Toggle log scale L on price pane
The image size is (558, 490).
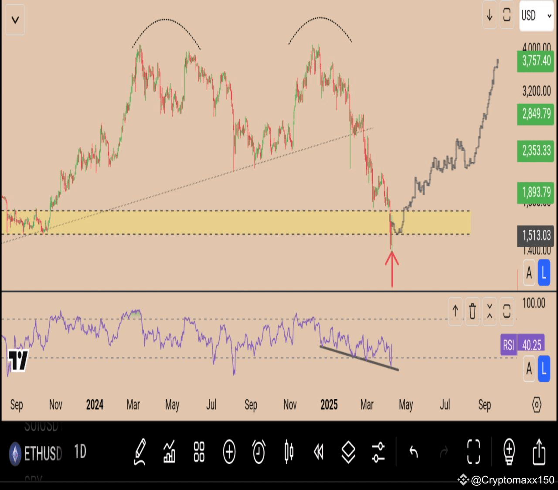(544, 272)
